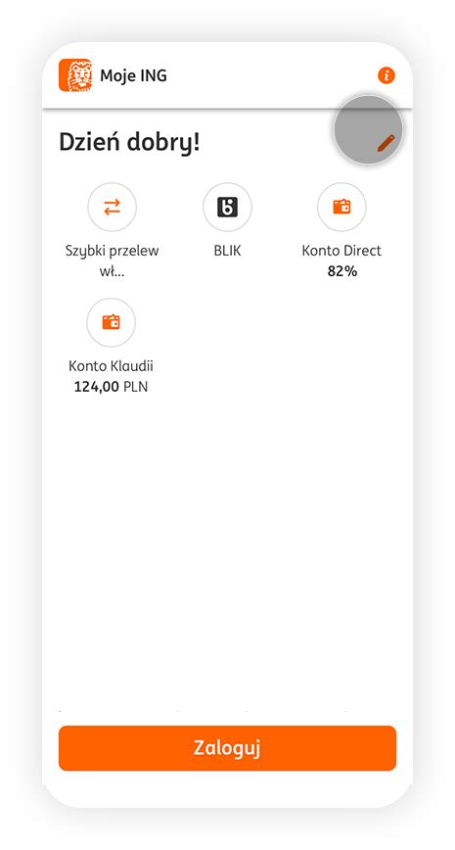
Task: Click the 124,00 balance amount
Action: (x=97, y=387)
